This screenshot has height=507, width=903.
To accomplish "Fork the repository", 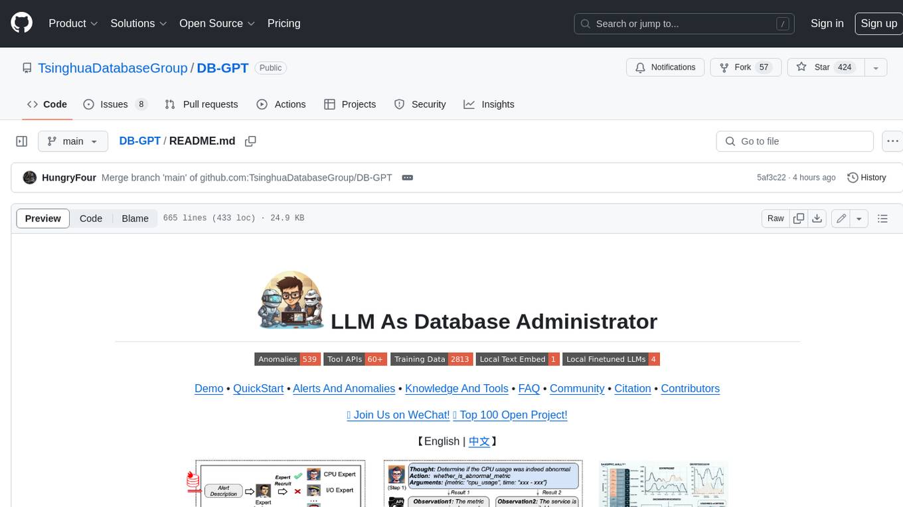I will click(746, 68).
